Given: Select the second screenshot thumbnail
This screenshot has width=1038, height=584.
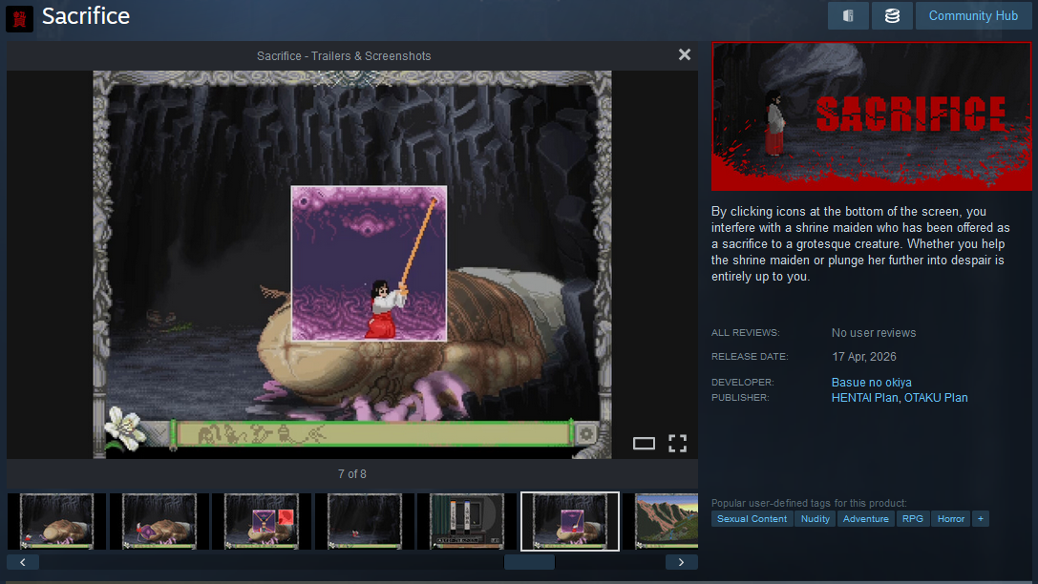Looking at the screenshot, I should 159,521.
